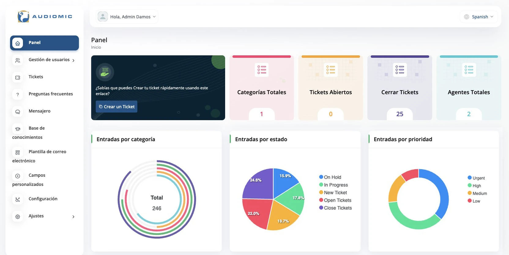Click the Open Tickets red pie slice

coord(255,213)
